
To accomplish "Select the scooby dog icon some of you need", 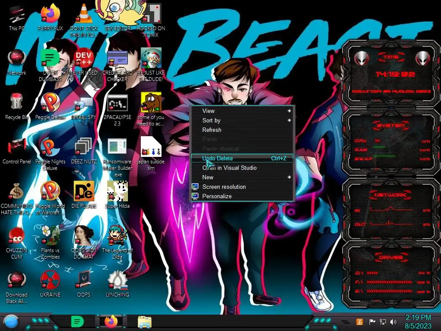I will 151,109.
